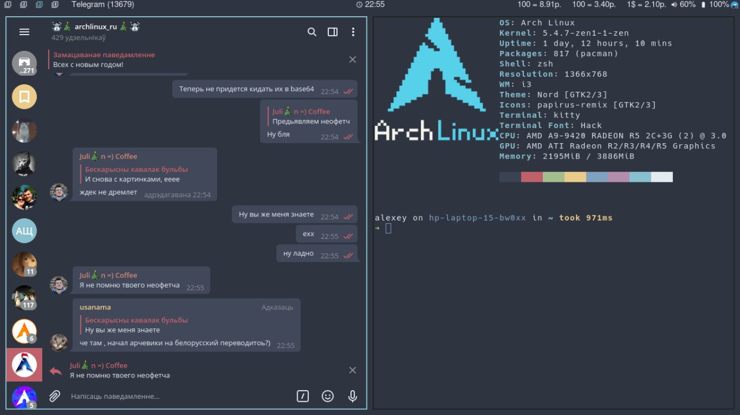This screenshot has height=415, width=740.
Task: Start voice message recording with the microphone
Action: [x=352, y=396]
